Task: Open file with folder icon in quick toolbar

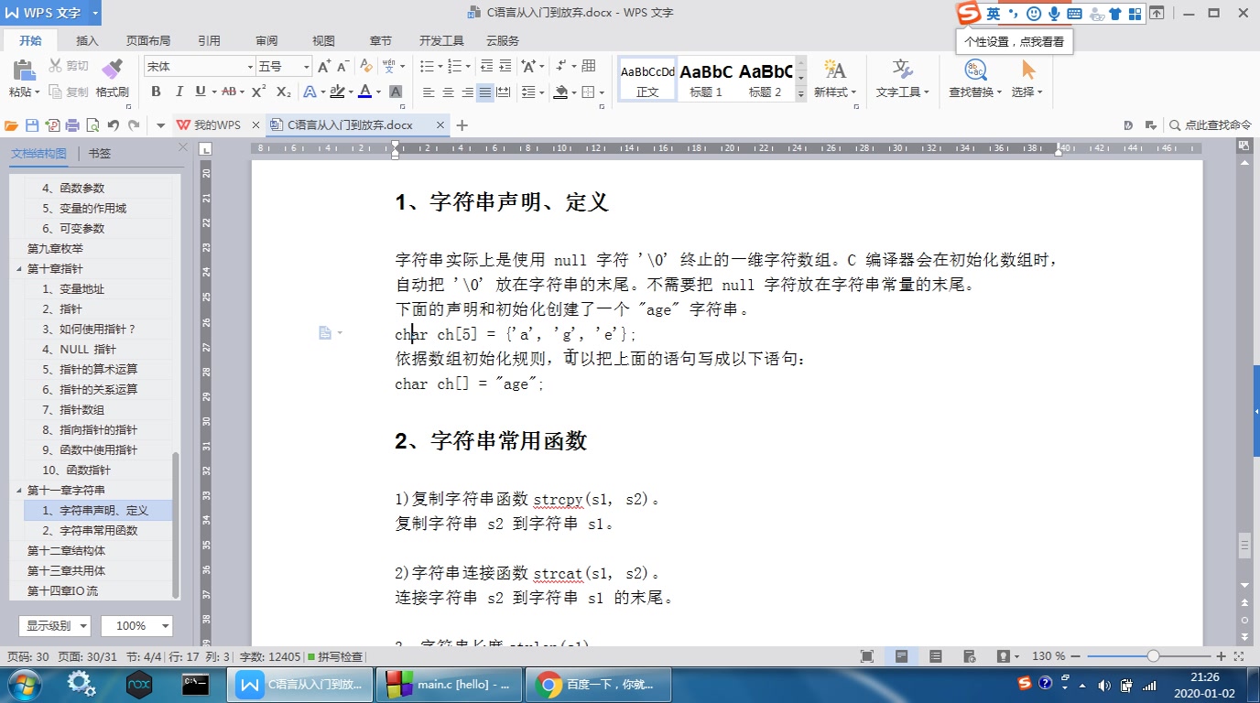Action: tap(12, 125)
